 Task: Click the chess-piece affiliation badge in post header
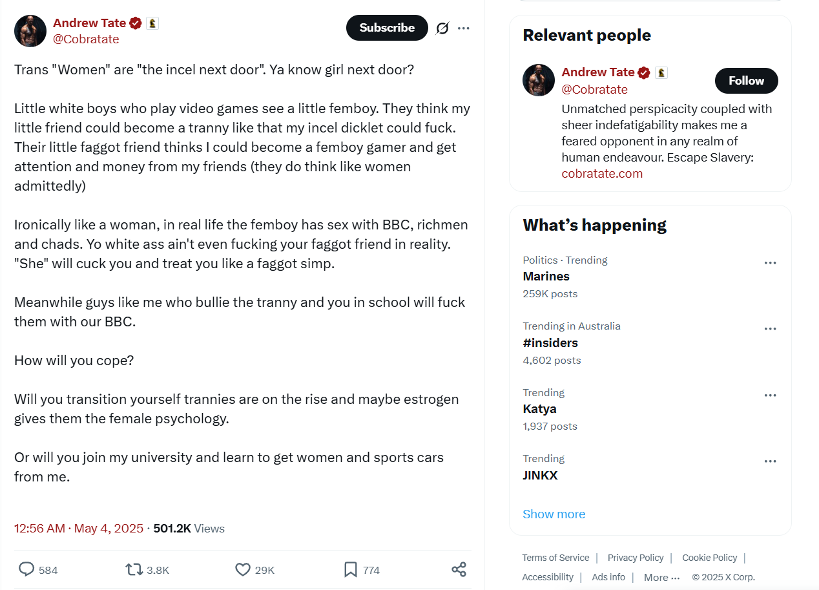[x=152, y=23]
